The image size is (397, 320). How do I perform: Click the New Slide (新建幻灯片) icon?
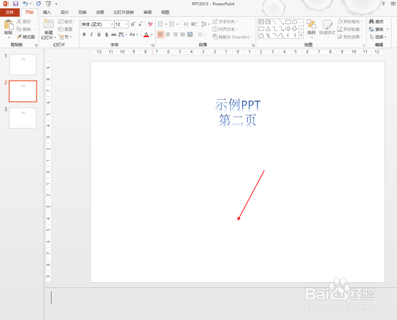48,24
